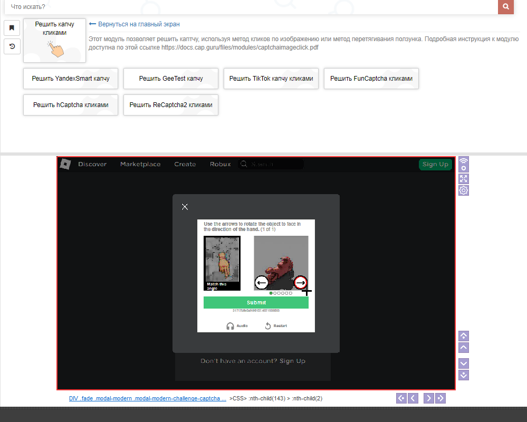Image resolution: width=527 pixels, height=422 pixels.
Task: Click the wifi signal icon beside Sign Up
Action: point(464,164)
